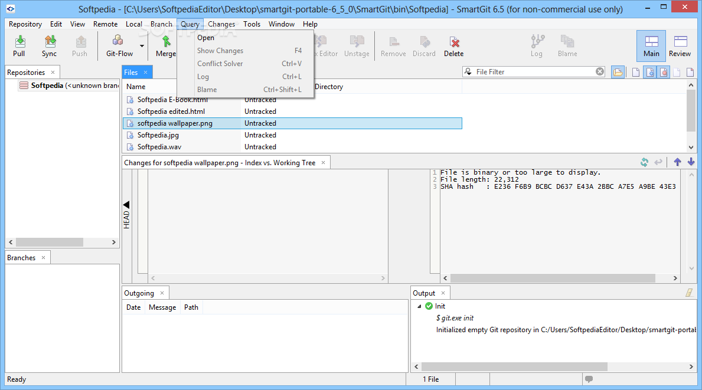Screen dimensions: 702x390
Task: Click the Push toolbar icon
Action: (80, 46)
